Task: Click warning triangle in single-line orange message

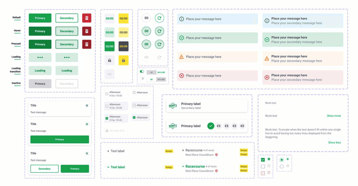Action: pos(181,57)
